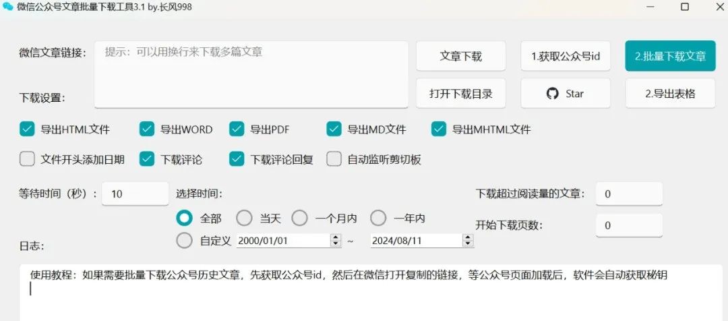
Task: Click the GitHub Star button
Action: (565, 93)
